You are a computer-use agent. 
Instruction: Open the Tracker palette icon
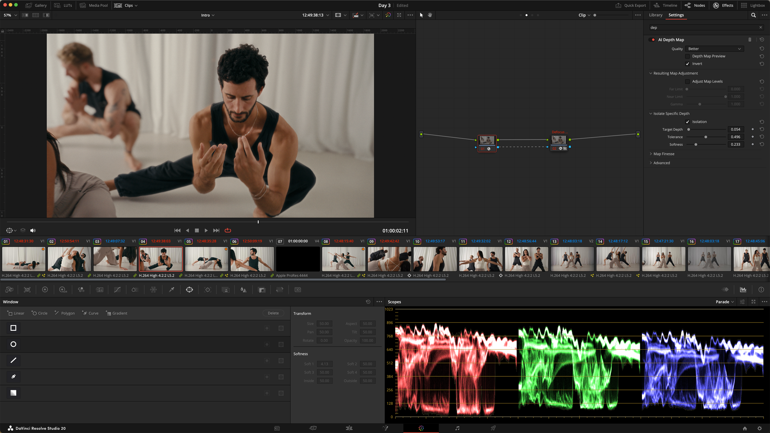(208, 290)
